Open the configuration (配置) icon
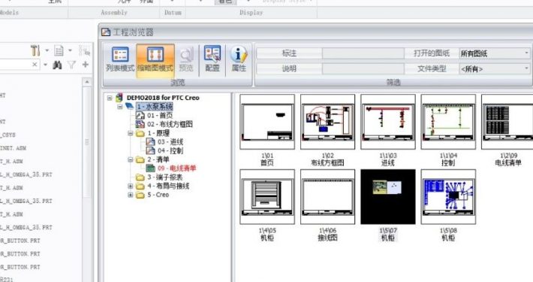Image resolution: width=533 pixels, height=282 pixels. pos(212,59)
